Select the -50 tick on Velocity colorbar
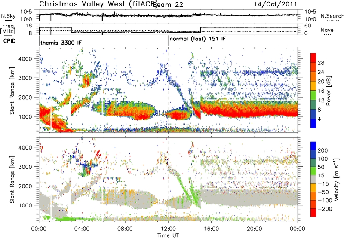Screen dimensions: 344x238 point(323,192)
